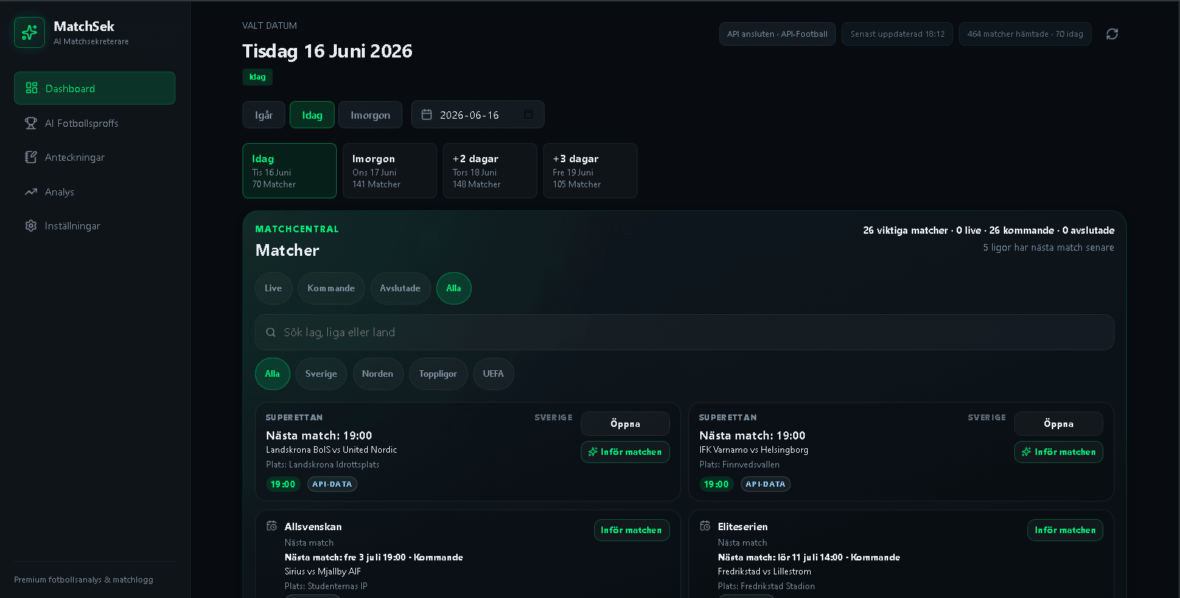
Task: Click the 26 viktiga matcher summary text
Action: pos(988,231)
